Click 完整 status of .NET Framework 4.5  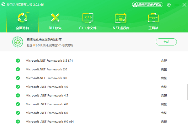164,95
